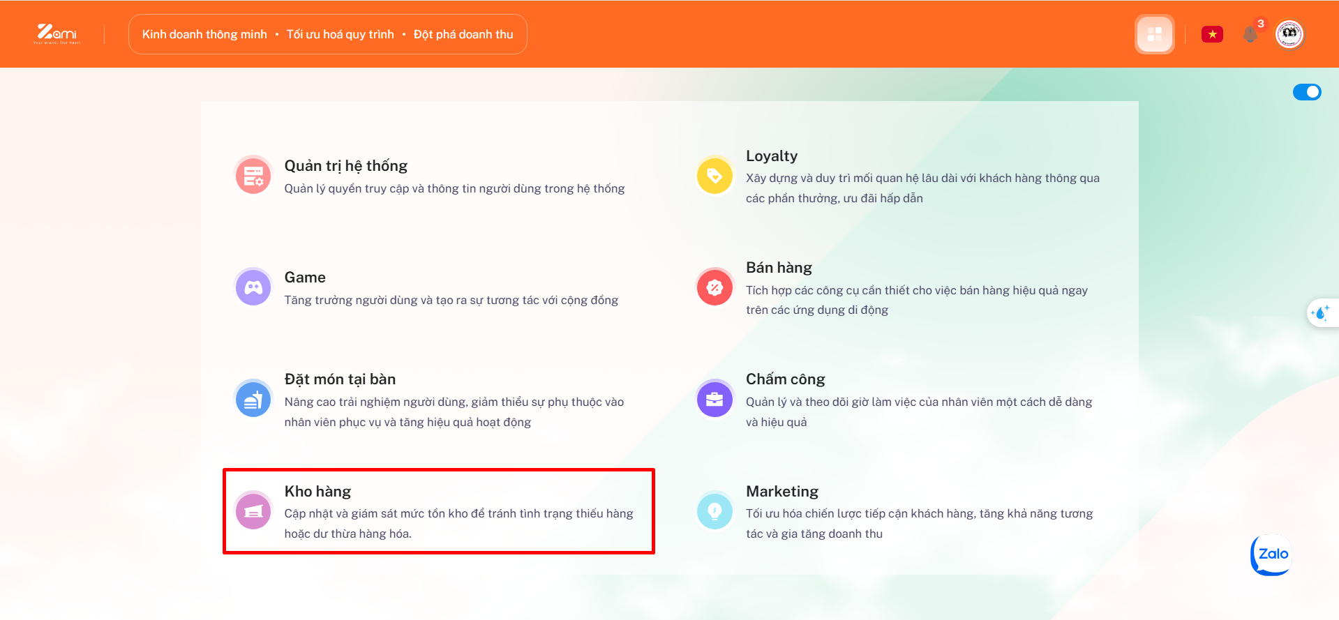Viewport: 1339px width, 620px height.
Task: Go to the Marketing module title
Action: tap(781, 492)
